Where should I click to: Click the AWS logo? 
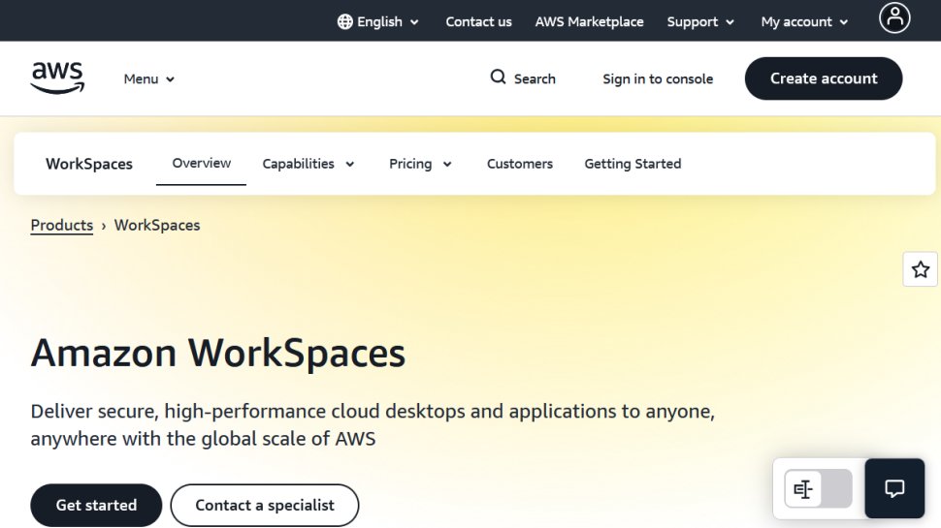click(x=57, y=78)
